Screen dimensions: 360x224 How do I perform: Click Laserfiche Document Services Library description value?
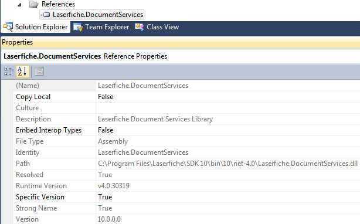pos(155,119)
